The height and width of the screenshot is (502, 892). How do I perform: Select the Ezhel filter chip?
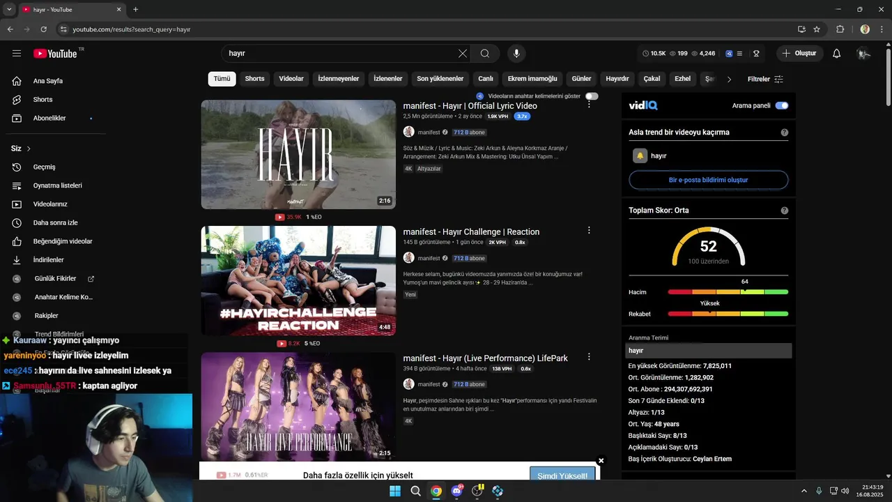(x=683, y=79)
